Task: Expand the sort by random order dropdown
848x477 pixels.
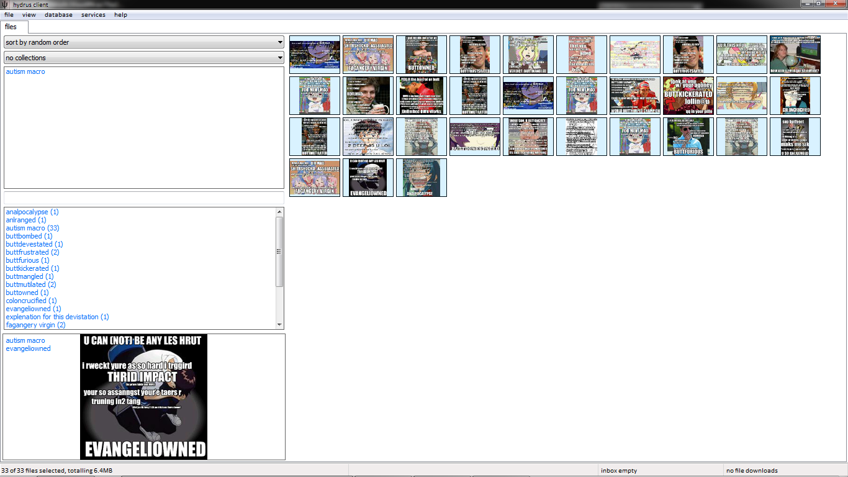Action: (x=144, y=42)
